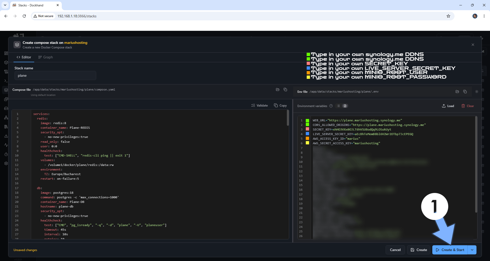Close the Create compose stack dialog
Screen dimensions: 490x261
(473, 45)
